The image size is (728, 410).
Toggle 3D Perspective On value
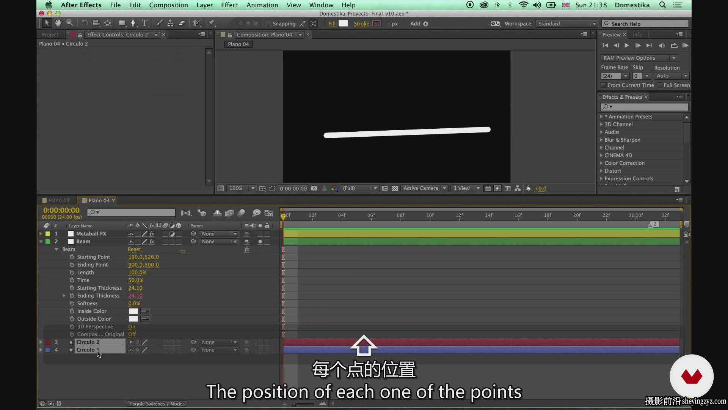coord(132,326)
